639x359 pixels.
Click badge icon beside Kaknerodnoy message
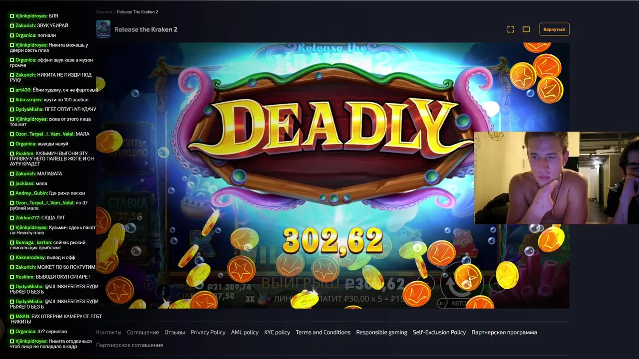(12, 257)
